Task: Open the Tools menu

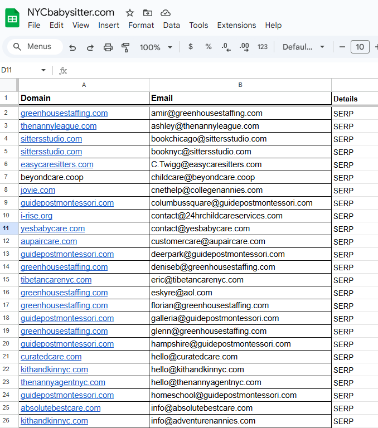Action: pyautogui.click(x=198, y=25)
